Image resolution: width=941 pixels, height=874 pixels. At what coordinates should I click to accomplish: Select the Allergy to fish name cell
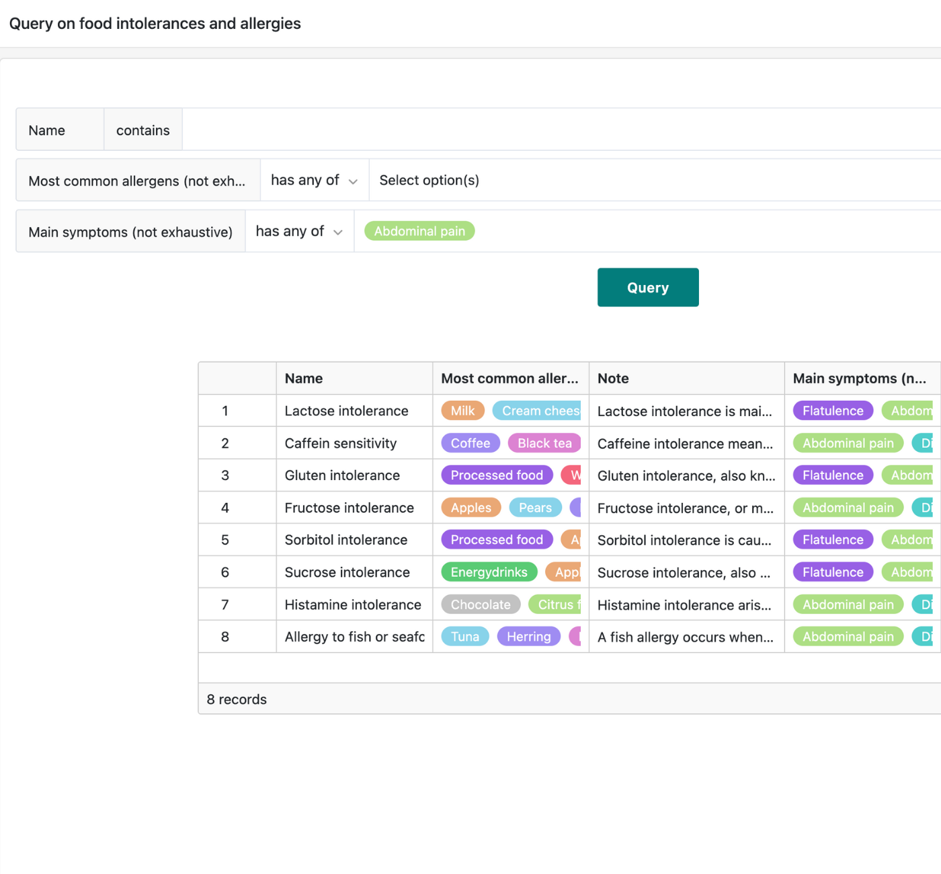(354, 637)
